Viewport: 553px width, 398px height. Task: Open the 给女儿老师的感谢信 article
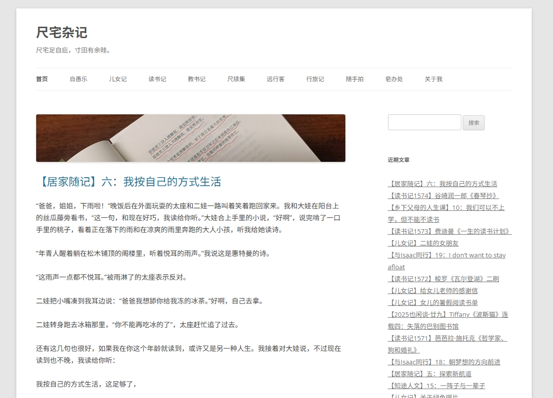[x=432, y=291]
